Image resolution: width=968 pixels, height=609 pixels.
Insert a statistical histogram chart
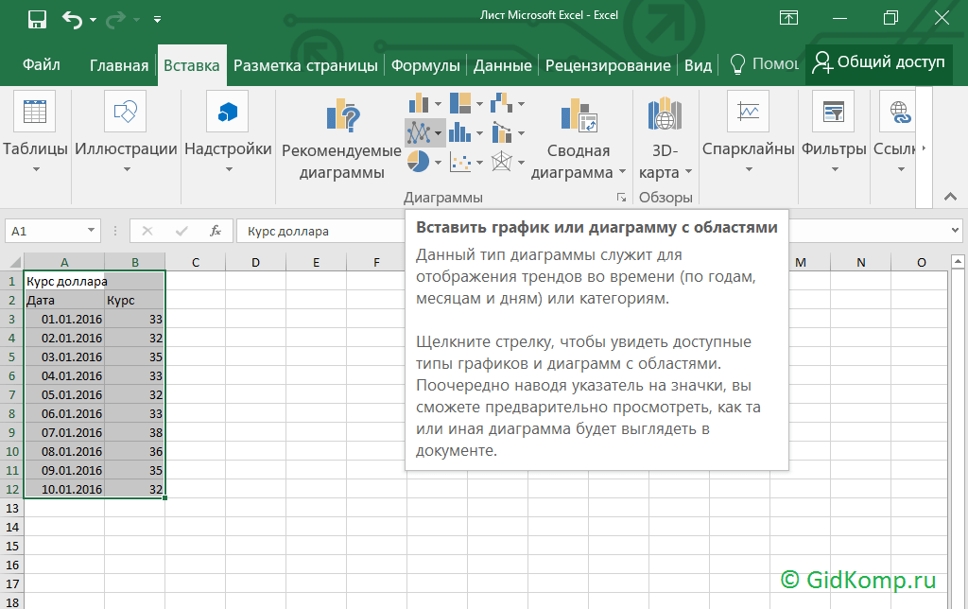click(461, 132)
